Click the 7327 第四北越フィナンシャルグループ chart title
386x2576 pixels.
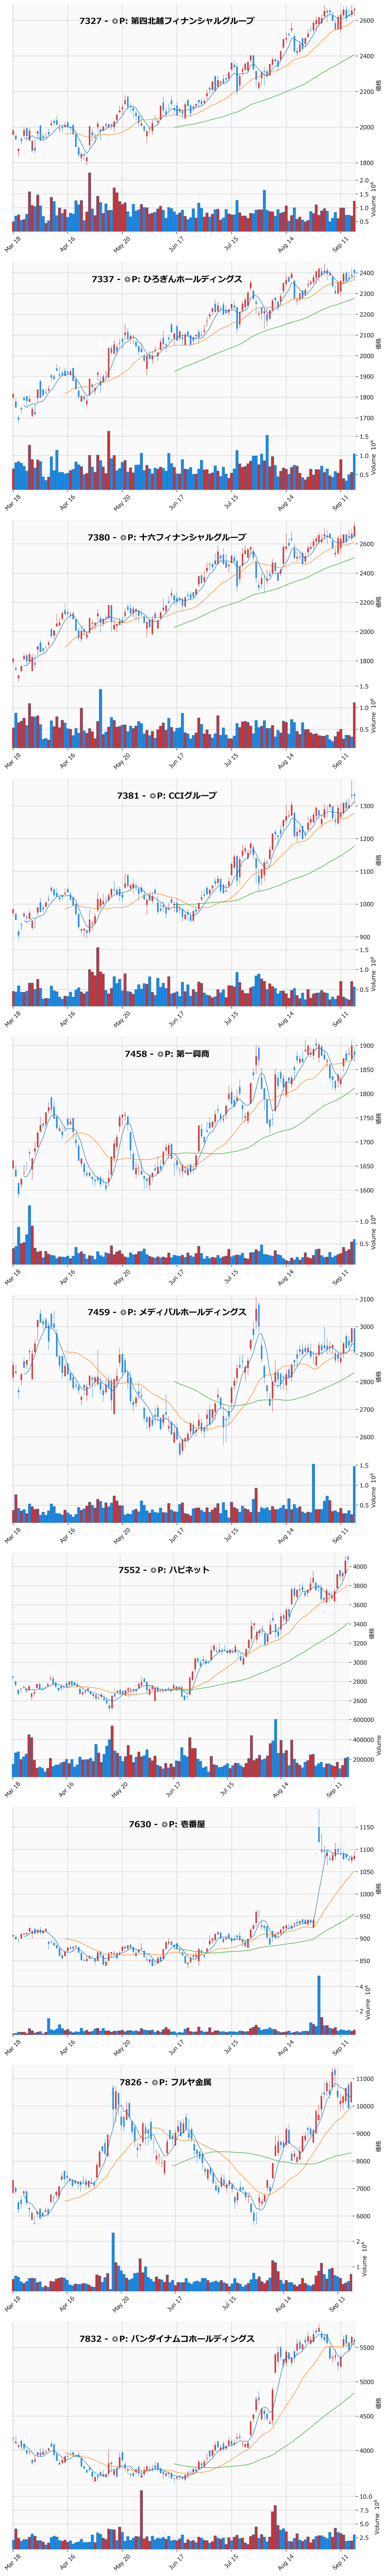166,21
